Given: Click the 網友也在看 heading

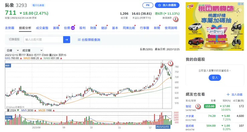Looking at the screenshot, I should [195, 94].
